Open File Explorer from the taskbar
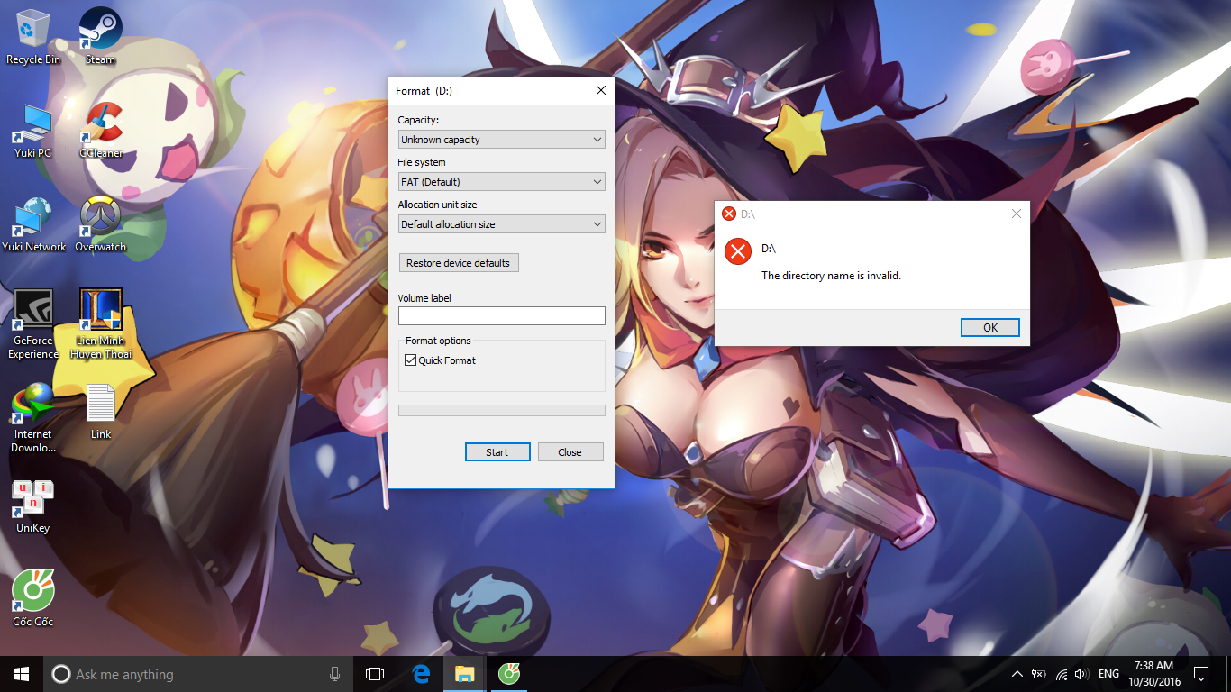This screenshot has height=692, width=1231. click(464, 674)
